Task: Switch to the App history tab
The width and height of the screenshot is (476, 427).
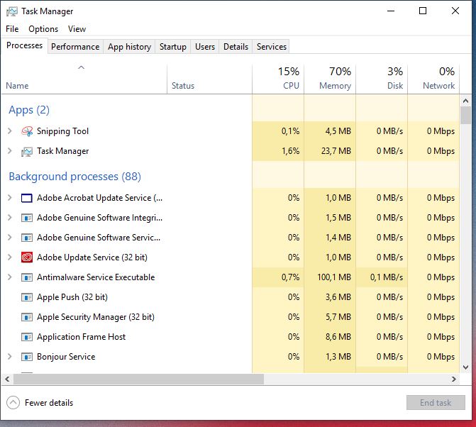Action: 129,47
